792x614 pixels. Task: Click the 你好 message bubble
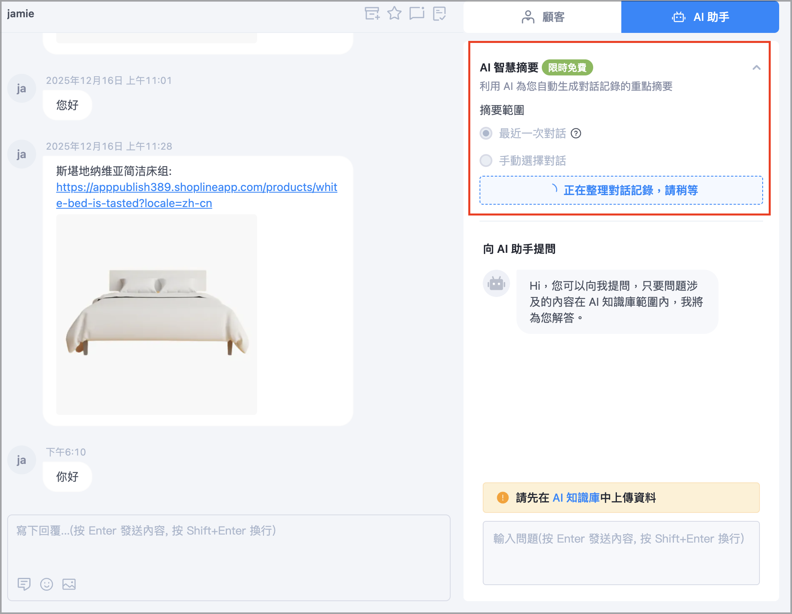pyautogui.click(x=67, y=477)
